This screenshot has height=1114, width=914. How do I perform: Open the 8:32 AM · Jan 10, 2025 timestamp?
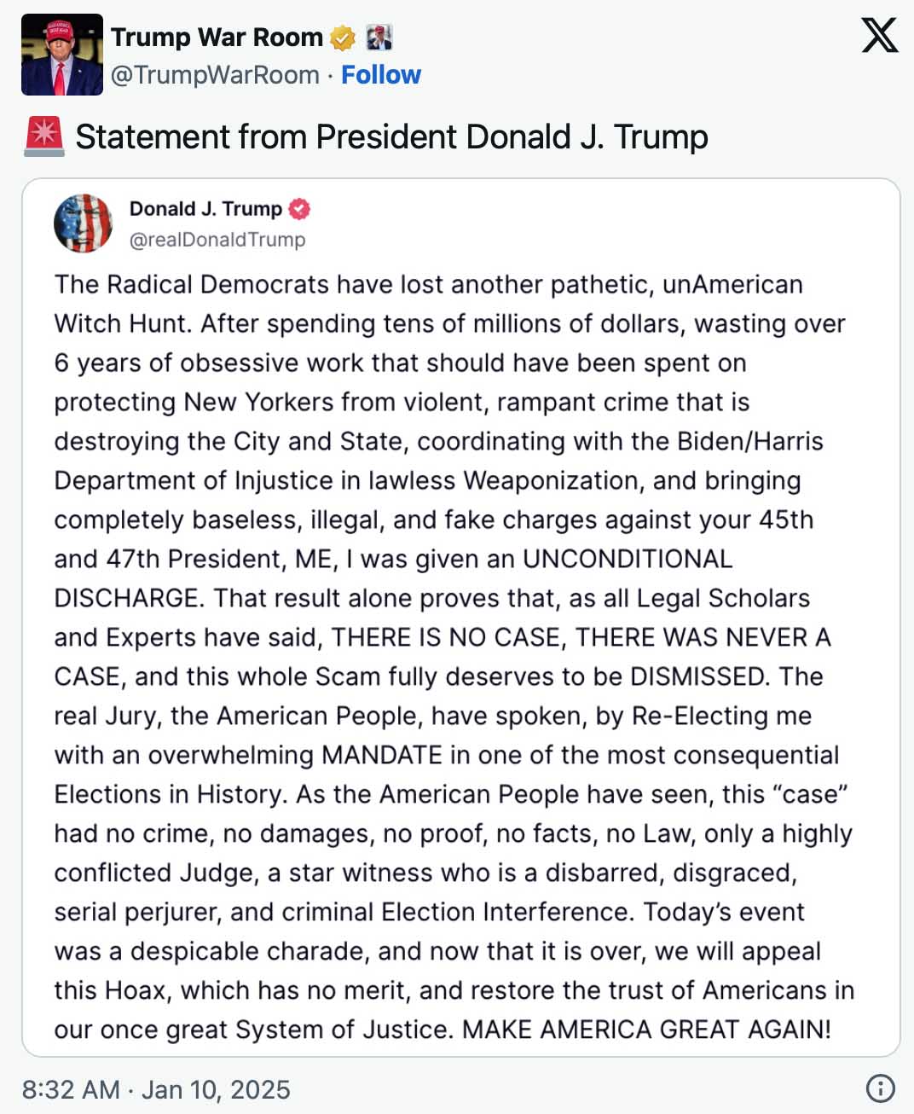point(156,1089)
